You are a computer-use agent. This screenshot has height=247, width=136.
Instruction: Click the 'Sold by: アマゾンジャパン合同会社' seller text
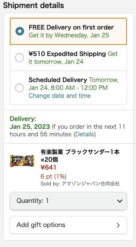click(80, 184)
